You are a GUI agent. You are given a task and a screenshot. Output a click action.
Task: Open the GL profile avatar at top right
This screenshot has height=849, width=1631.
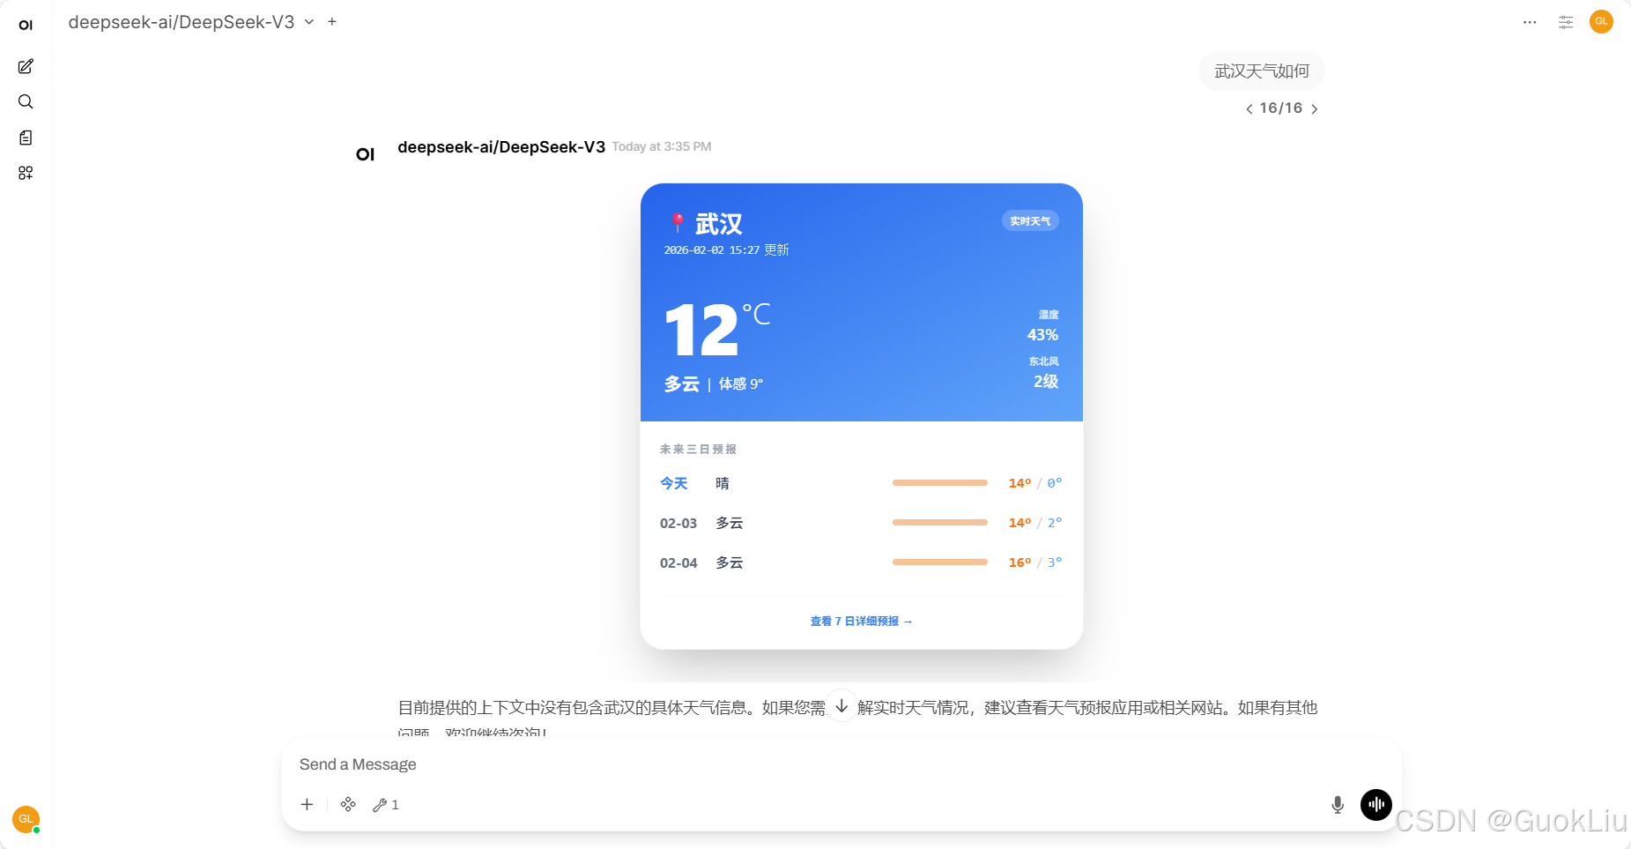(1601, 21)
